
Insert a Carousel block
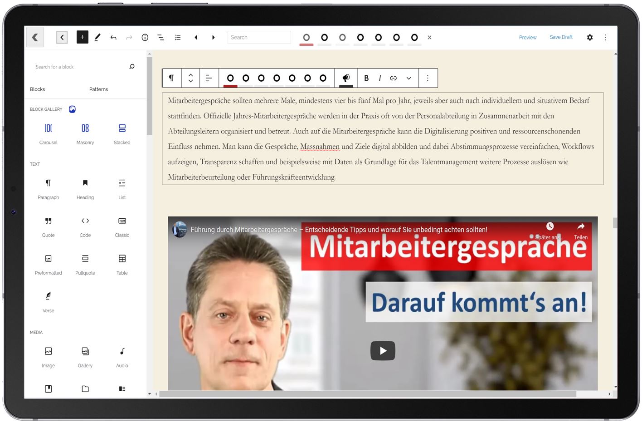49,134
